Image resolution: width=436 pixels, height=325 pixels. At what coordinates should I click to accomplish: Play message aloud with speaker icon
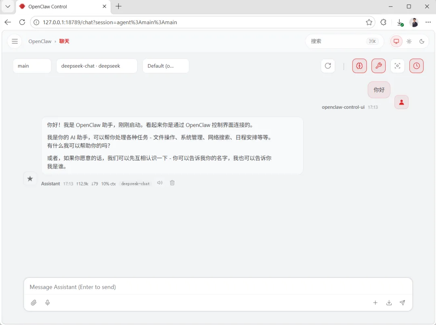(159, 183)
